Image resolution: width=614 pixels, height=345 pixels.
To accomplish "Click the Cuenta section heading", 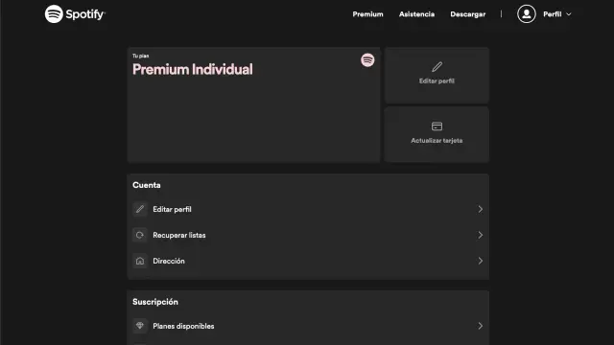I will pyautogui.click(x=147, y=185).
